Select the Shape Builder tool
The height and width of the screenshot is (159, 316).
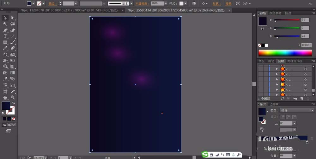coord(5,66)
